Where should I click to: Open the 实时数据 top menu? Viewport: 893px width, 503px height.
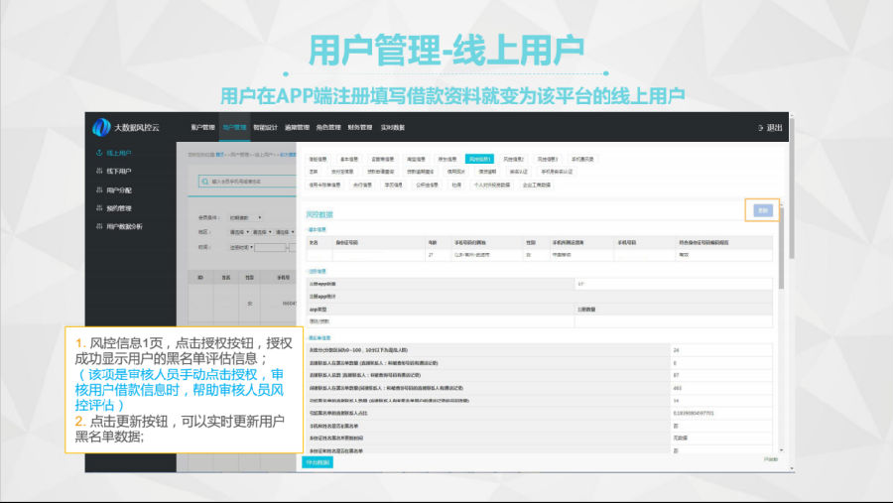(392, 128)
